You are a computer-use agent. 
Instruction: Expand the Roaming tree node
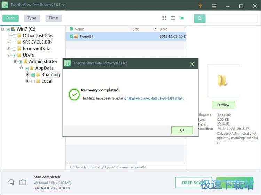[x=27, y=75]
